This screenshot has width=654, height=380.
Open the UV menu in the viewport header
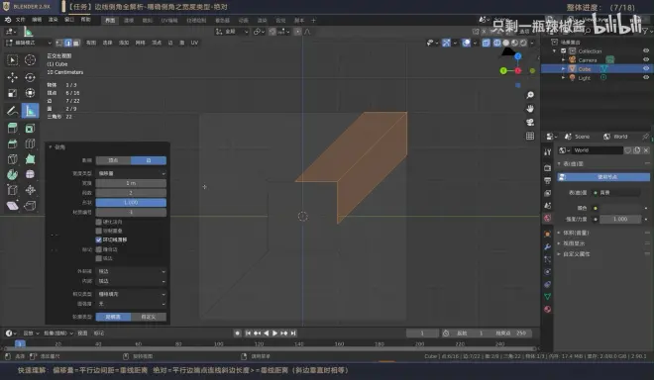point(194,43)
